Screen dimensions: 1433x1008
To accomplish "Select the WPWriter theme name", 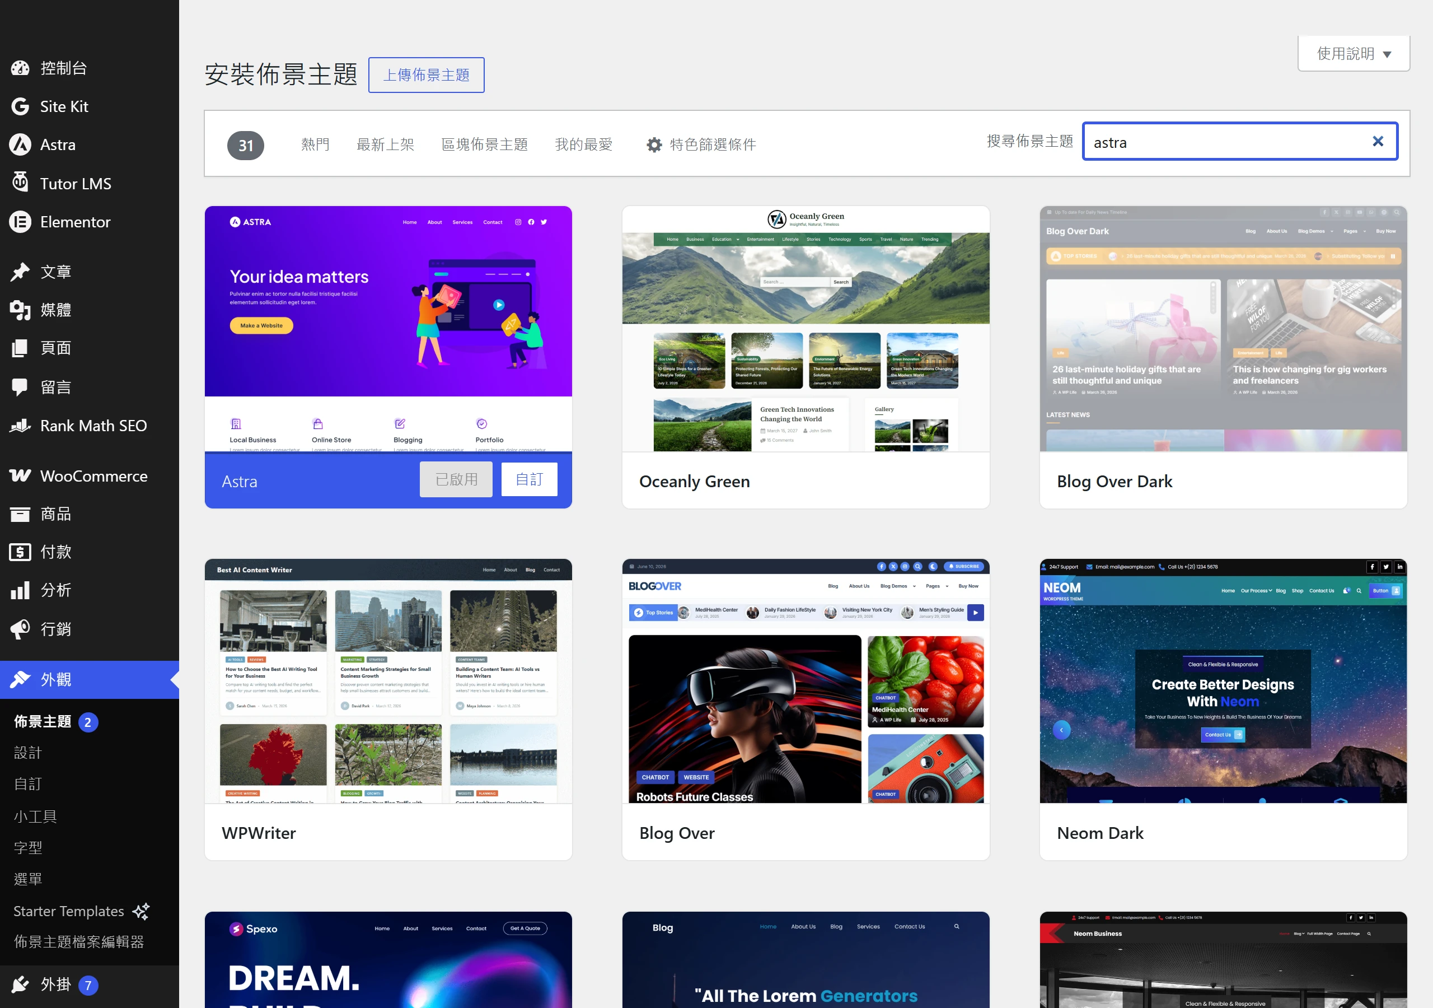I will pyautogui.click(x=259, y=833).
